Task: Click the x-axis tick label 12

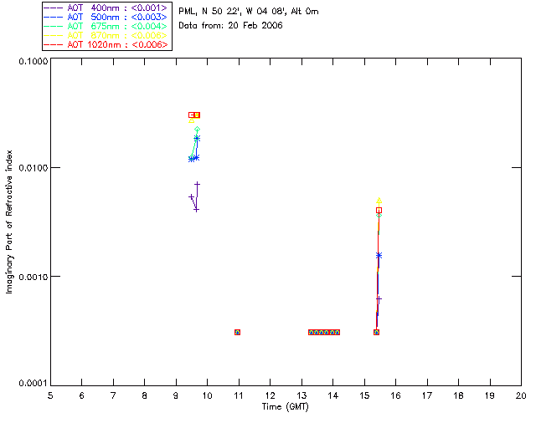Action: coord(270,395)
